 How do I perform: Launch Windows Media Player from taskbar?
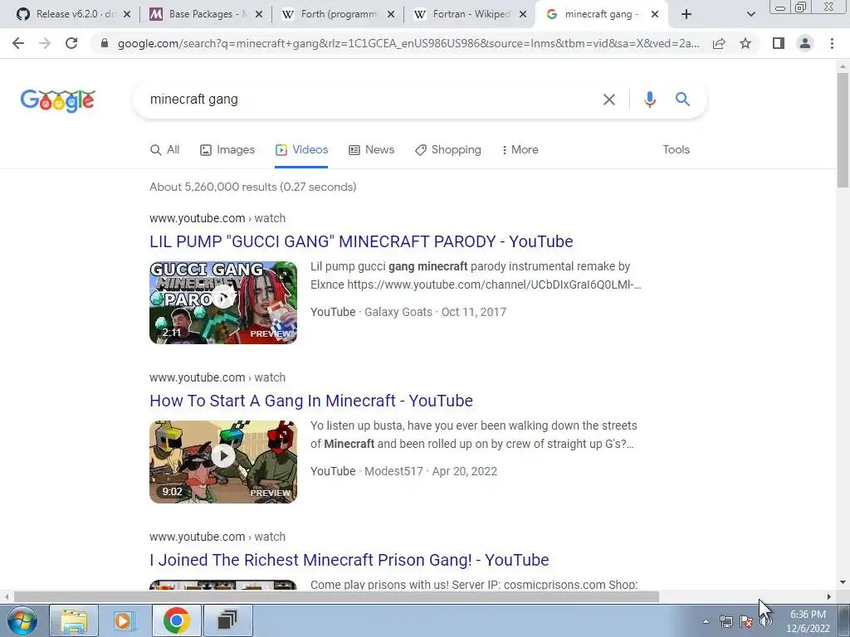click(125, 620)
